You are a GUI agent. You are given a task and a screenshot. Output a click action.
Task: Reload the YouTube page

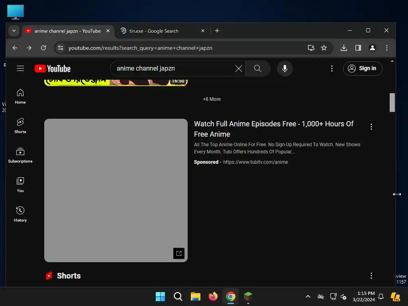[43, 48]
